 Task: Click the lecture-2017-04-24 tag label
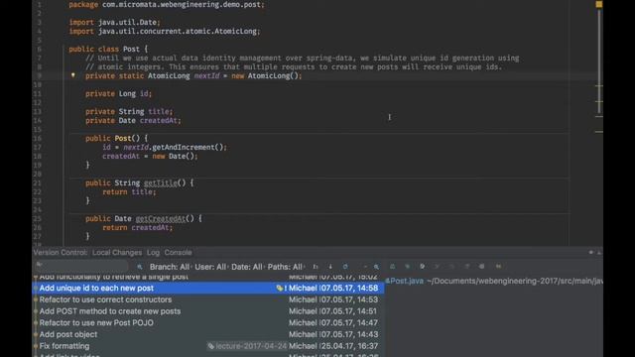248,346
